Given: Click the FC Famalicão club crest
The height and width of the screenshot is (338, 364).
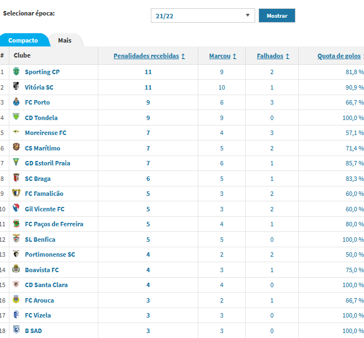Looking at the screenshot, I should 16,193.
